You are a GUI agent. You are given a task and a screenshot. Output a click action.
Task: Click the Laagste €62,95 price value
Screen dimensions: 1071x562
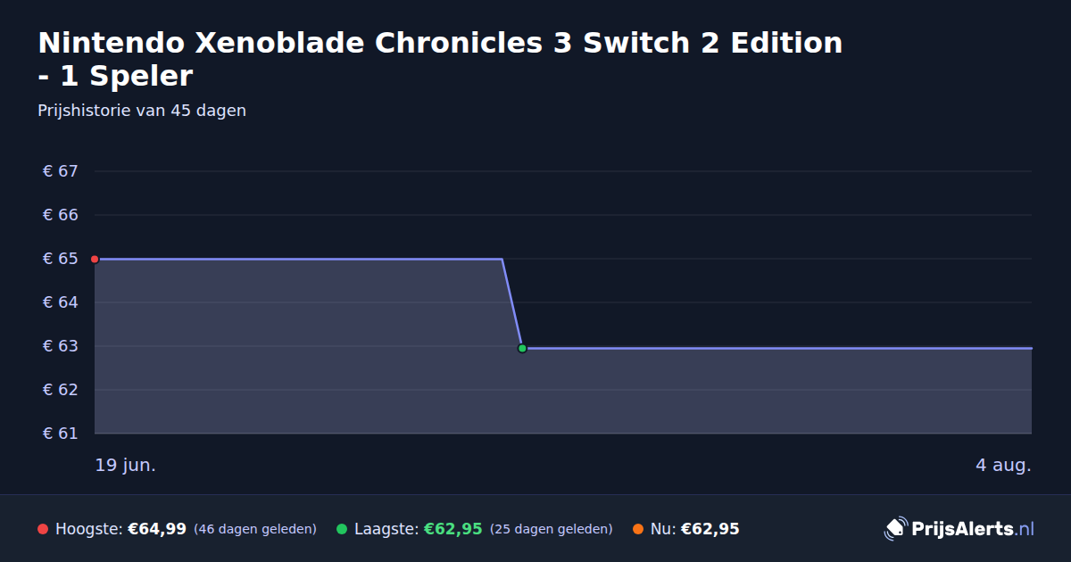point(452,529)
